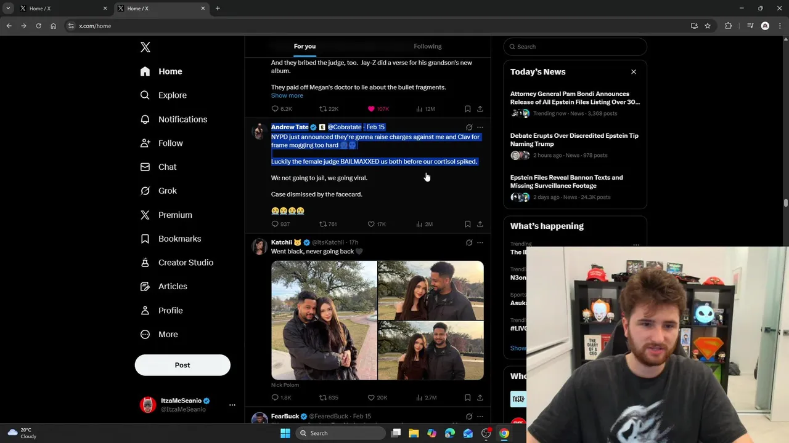This screenshot has width=789, height=443.
Task: Open Andrew Tate's profile avatar
Action: point(260,131)
